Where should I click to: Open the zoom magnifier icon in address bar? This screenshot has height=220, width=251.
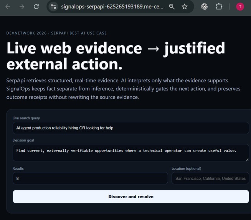pyautogui.click(x=172, y=7)
